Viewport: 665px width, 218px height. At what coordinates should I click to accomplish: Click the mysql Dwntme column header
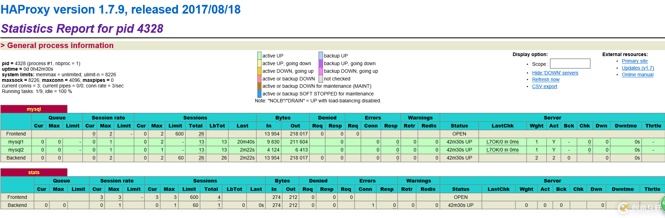[x=626, y=126]
